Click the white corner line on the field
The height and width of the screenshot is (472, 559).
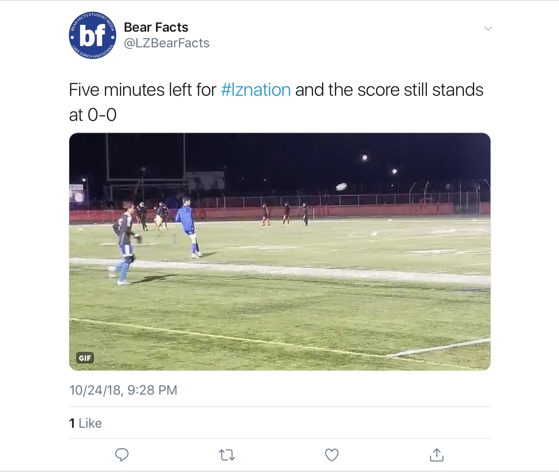click(x=437, y=348)
